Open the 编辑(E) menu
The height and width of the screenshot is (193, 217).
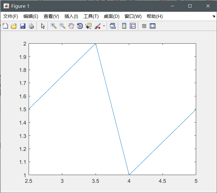tap(31, 16)
